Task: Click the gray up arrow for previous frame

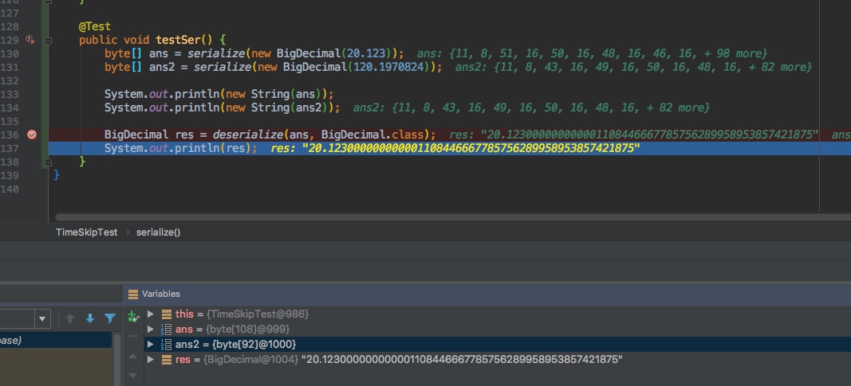Action: click(x=70, y=318)
